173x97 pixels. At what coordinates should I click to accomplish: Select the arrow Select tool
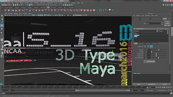tap(2, 16)
